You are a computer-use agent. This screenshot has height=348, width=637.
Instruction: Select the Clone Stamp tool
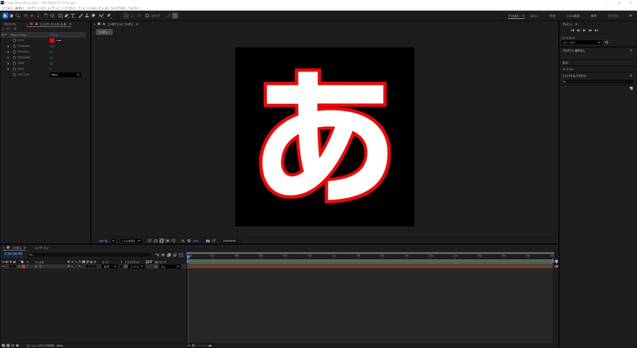tap(87, 16)
